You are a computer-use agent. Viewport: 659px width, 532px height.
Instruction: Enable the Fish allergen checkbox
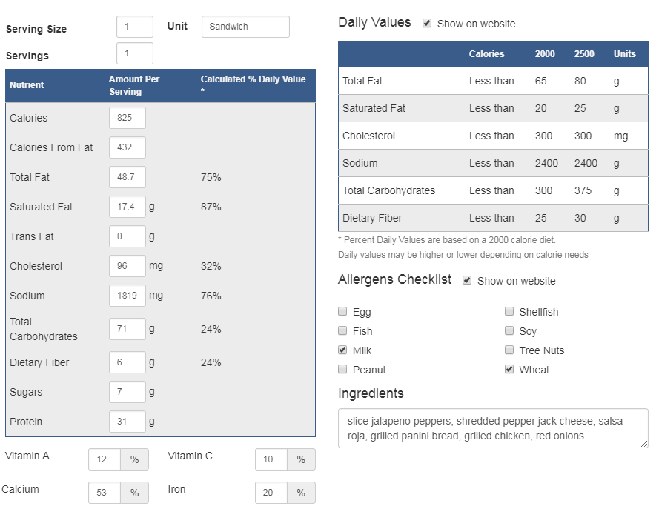pos(342,330)
